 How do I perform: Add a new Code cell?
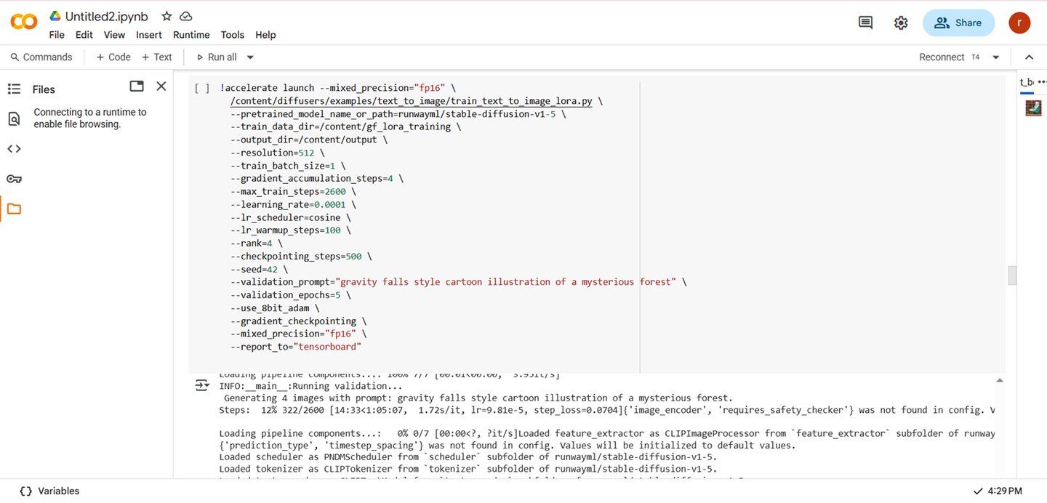[x=113, y=57]
